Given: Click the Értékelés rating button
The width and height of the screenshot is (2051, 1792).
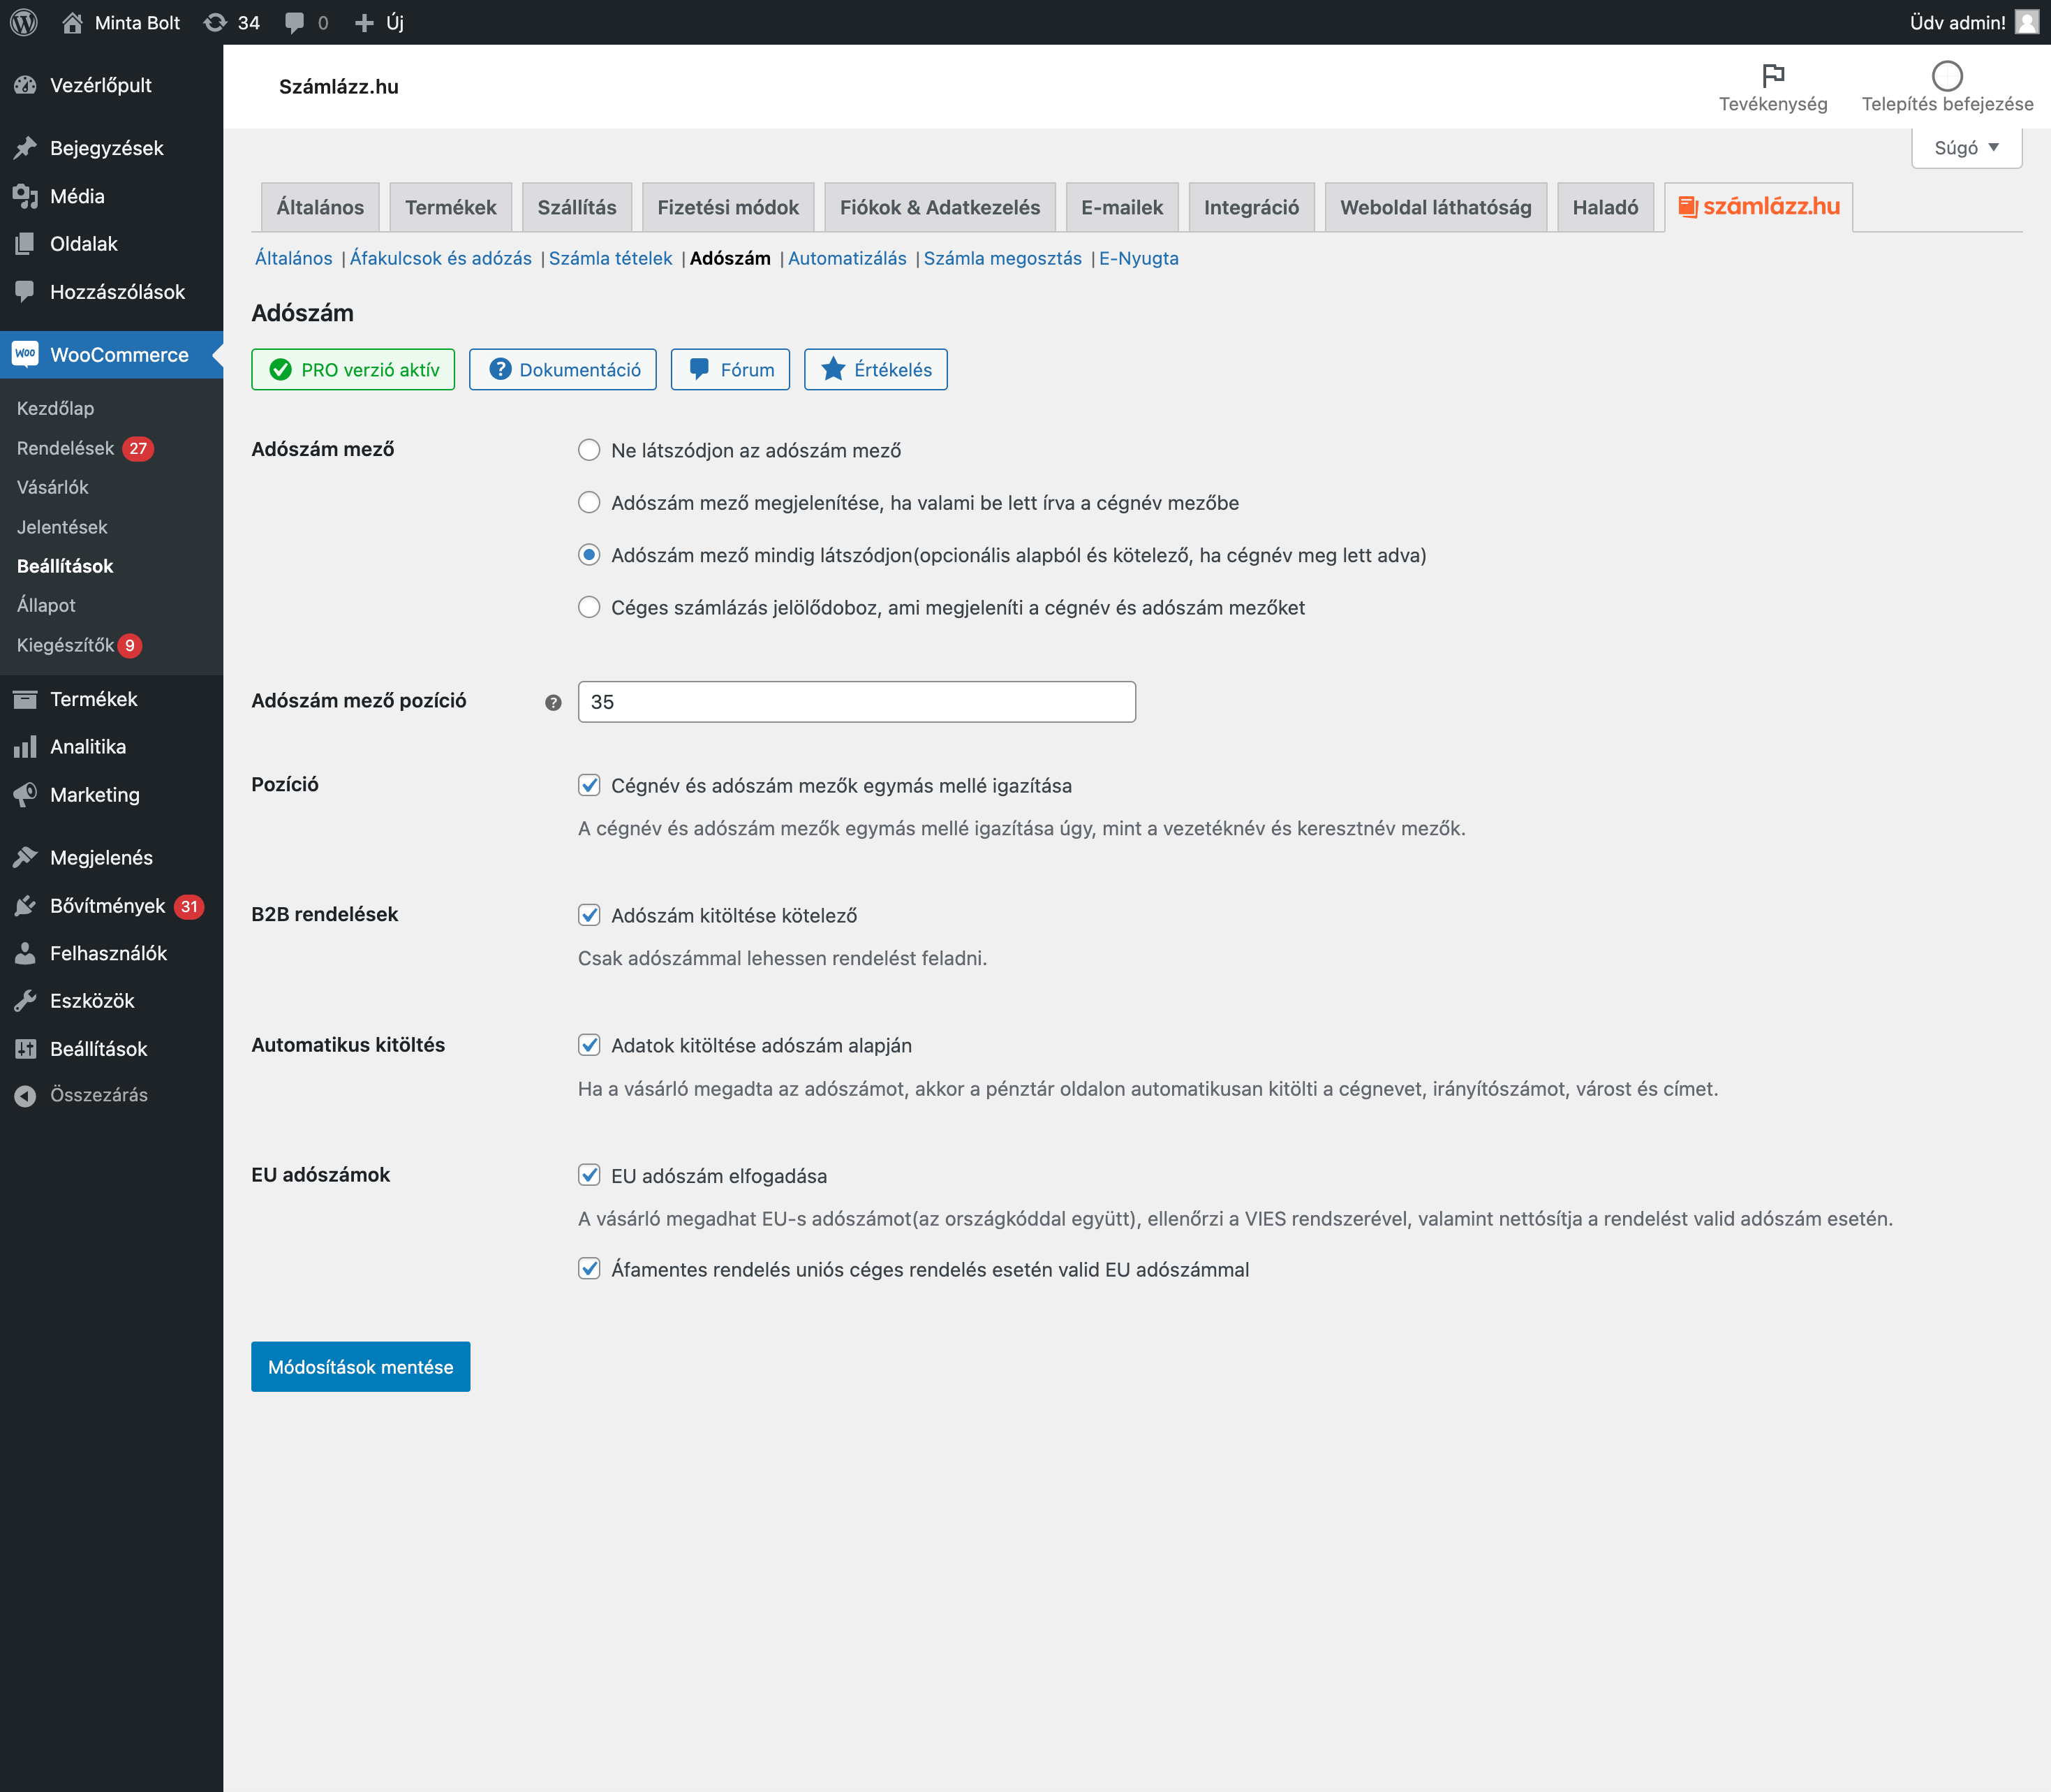Looking at the screenshot, I should tap(875, 370).
